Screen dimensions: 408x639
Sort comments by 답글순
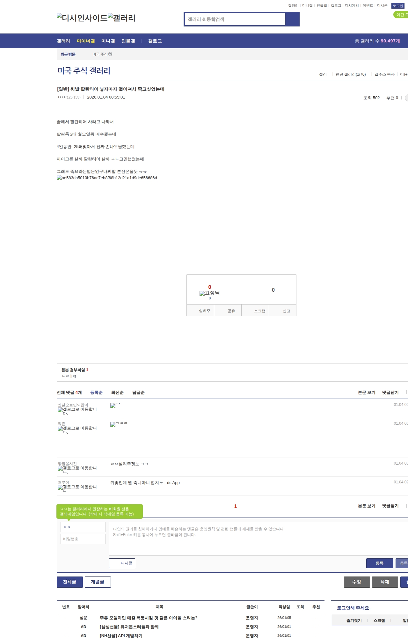click(x=138, y=393)
